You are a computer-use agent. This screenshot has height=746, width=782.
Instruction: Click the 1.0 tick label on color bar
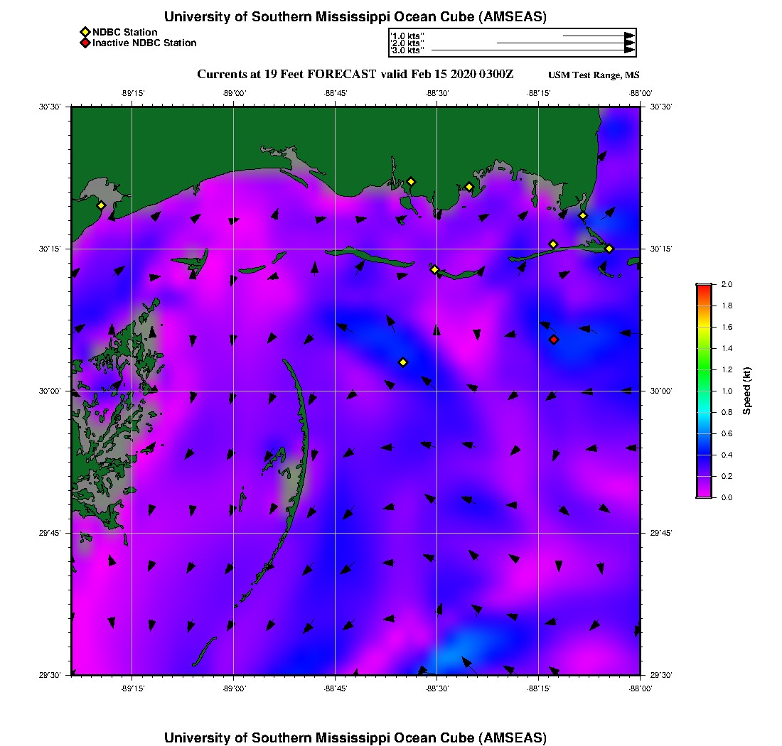click(x=727, y=391)
